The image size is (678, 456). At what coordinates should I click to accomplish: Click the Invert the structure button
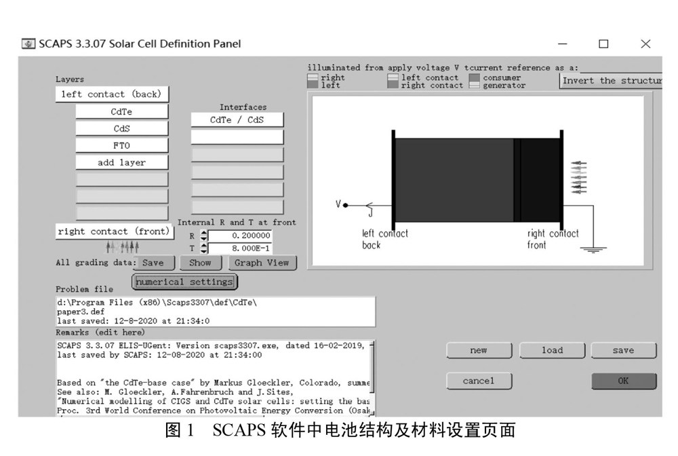[611, 81]
